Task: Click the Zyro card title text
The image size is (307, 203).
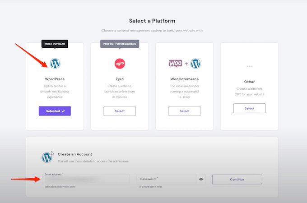Action: point(120,79)
